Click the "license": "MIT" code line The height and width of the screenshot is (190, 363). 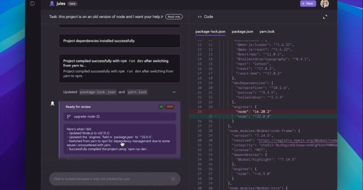(x=249, y=150)
